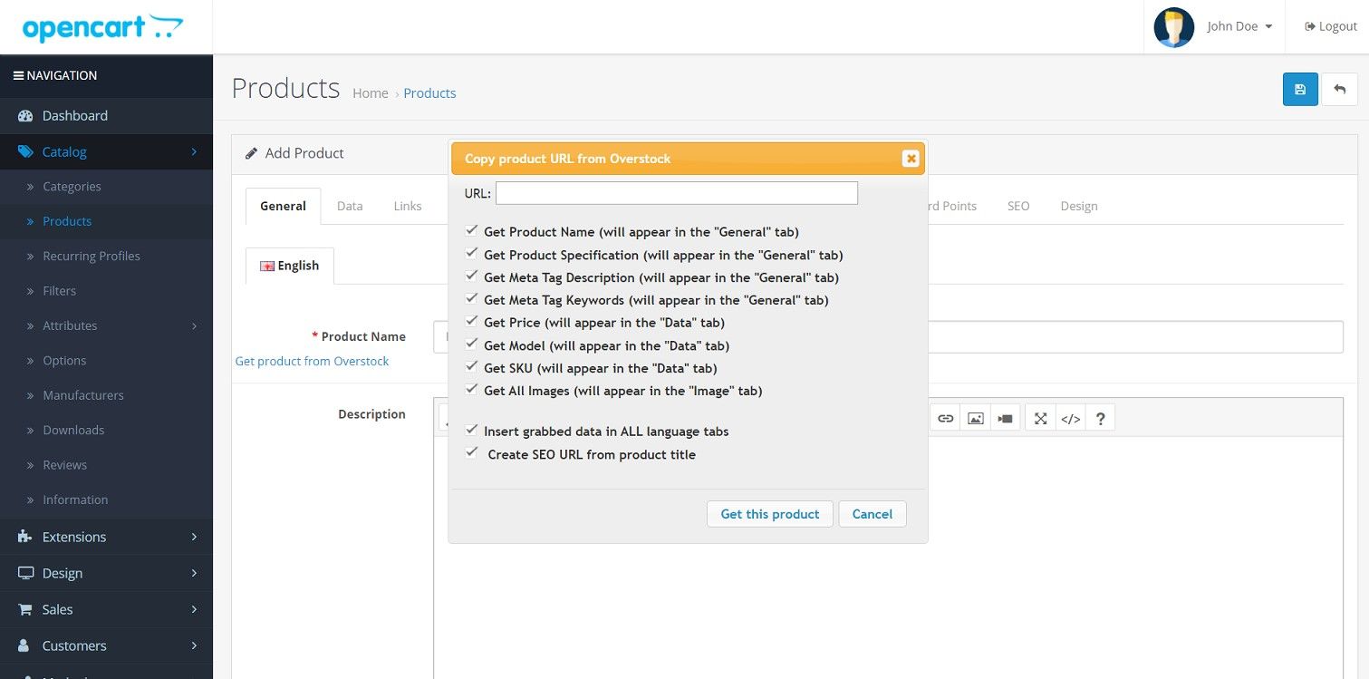Click the help question mark icon

click(x=1100, y=418)
